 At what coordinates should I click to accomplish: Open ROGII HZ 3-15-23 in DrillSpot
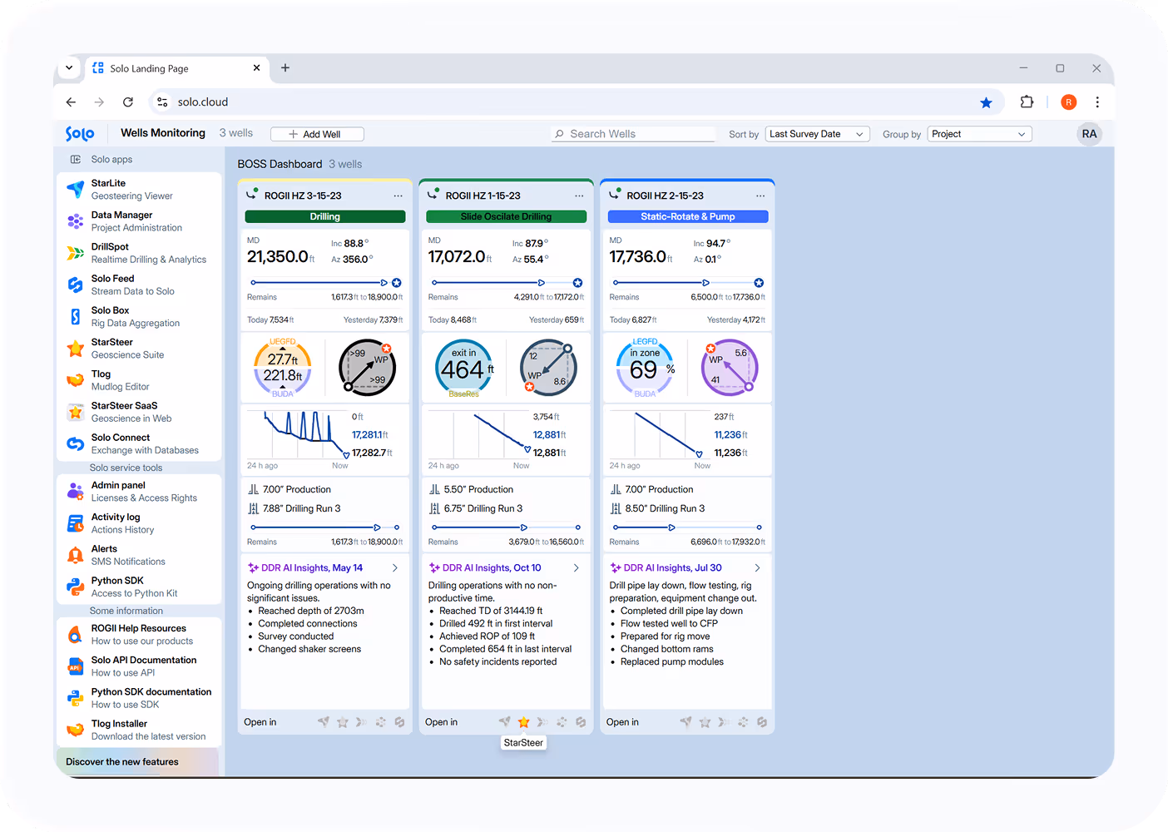point(361,722)
